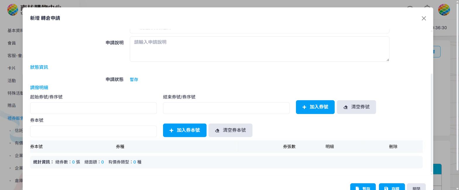Open 基本資料 in the sidebar behind the dialog

click(x=15, y=31)
